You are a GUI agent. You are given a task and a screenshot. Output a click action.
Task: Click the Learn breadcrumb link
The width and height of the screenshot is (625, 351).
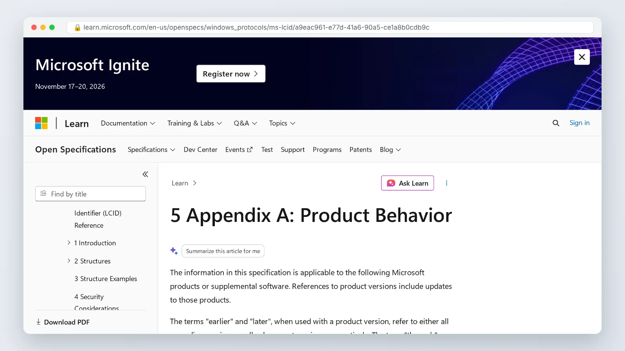point(180,183)
